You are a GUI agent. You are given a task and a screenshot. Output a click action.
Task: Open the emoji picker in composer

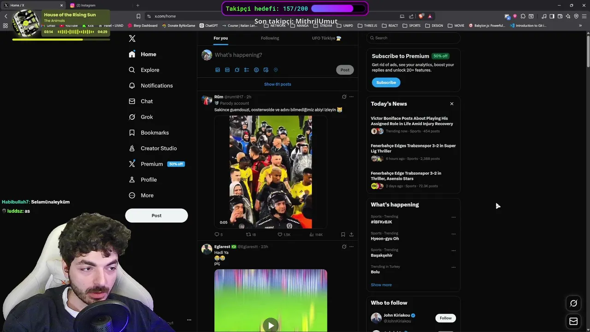(256, 70)
